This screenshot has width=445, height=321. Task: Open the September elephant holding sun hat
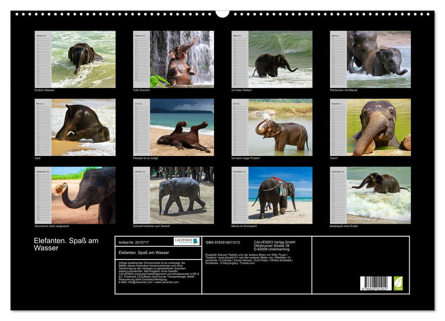(x=83, y=195)
